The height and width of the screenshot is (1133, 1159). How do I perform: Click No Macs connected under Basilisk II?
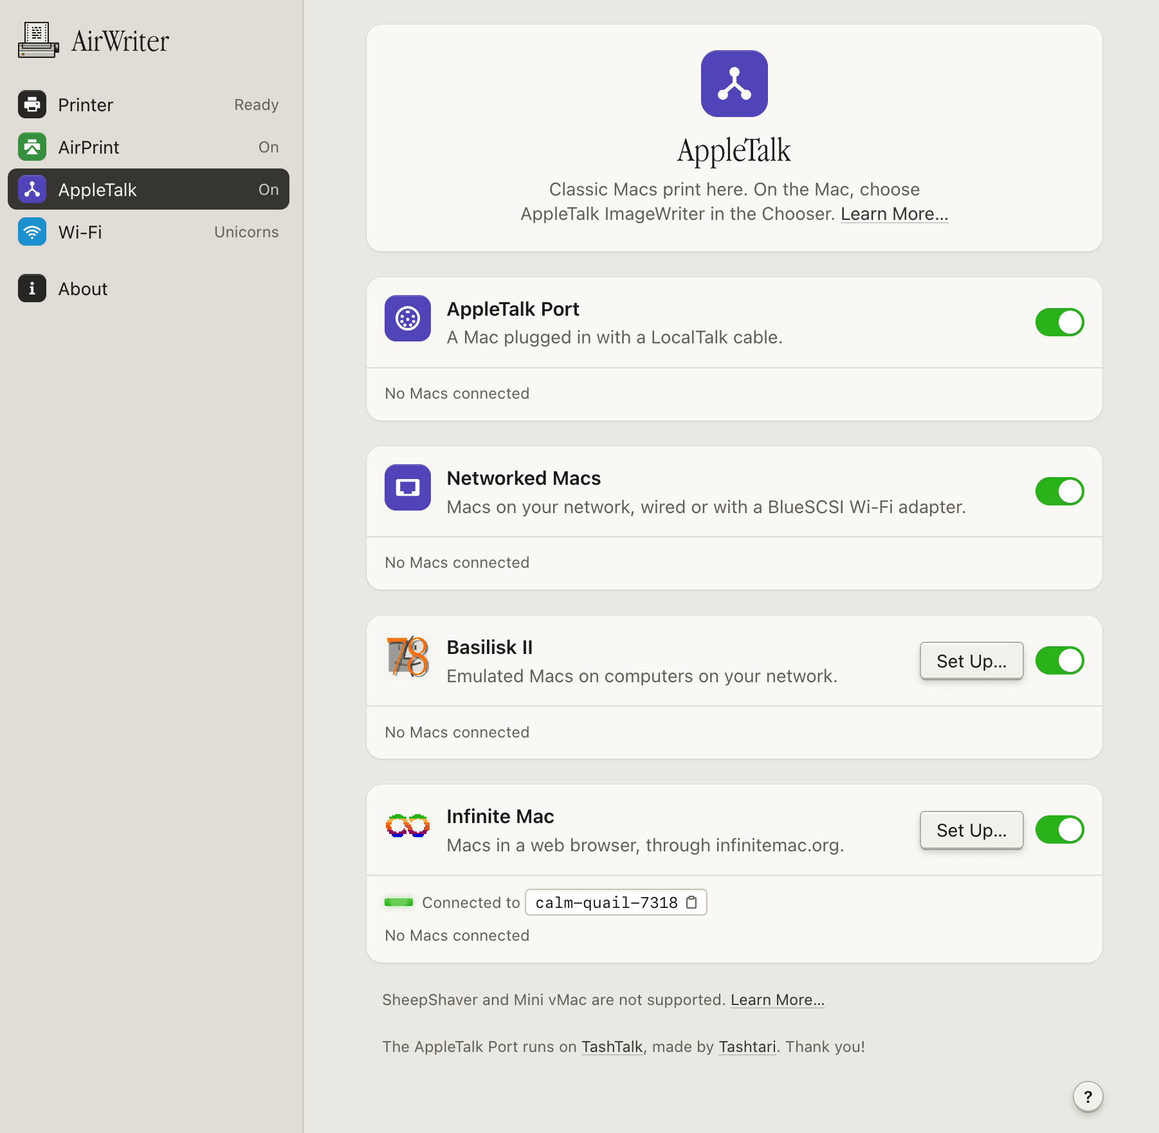(457, 732)
